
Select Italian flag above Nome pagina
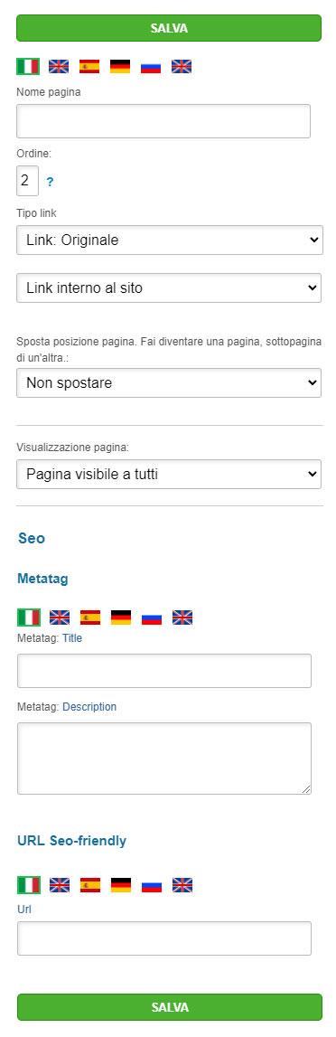click(x=28, y=66)
